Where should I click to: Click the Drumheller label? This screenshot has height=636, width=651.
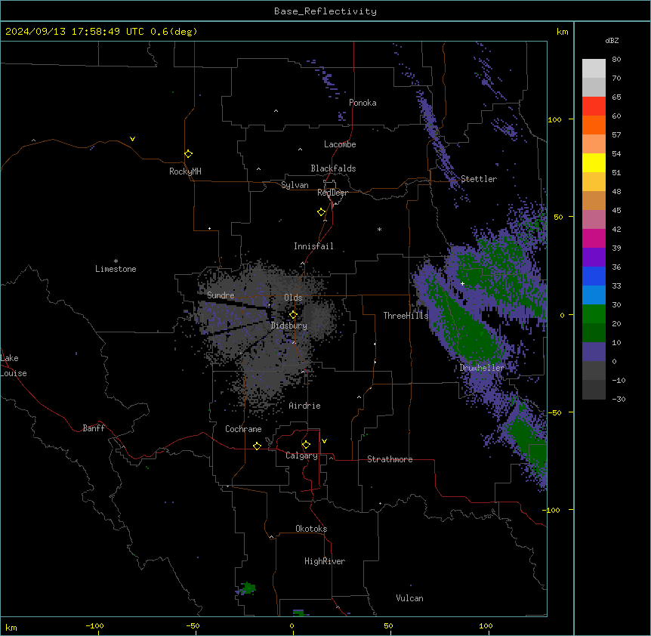click(x=482, y=368)
